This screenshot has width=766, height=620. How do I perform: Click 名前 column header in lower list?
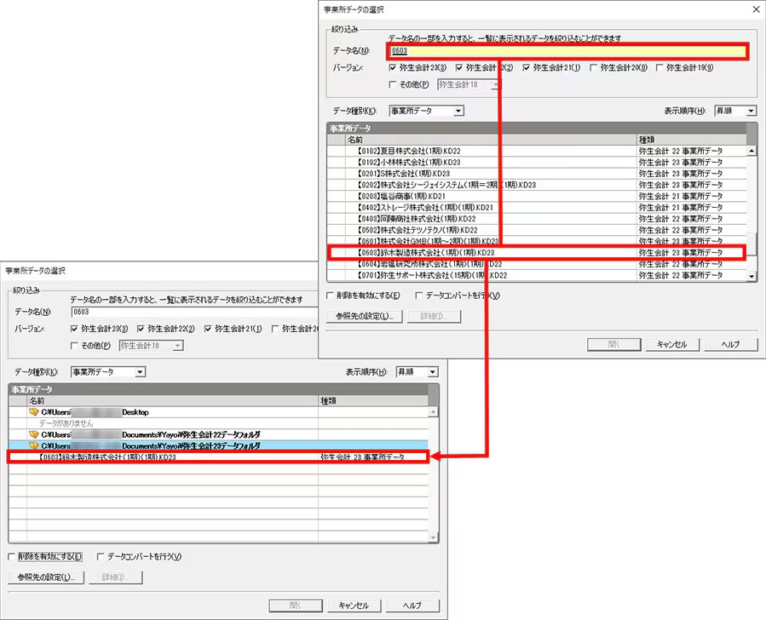tap(172, 401)
